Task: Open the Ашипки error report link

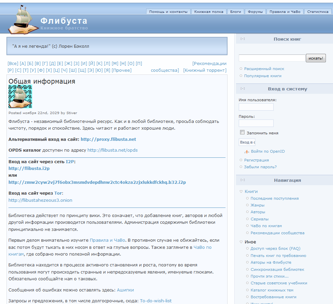Action: 125,290
